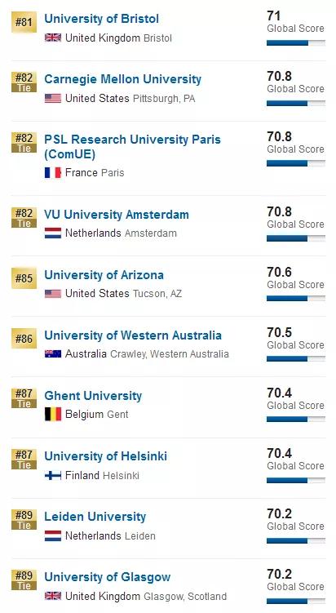
Task: Click the #81 rank badge
Action: pyautogui.click(x=24, y=22)
